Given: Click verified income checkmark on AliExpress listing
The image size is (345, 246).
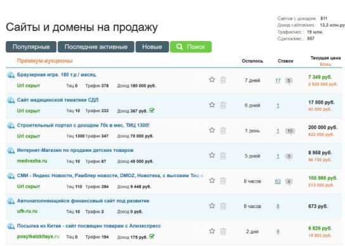Looking at the screenshot, I should click(x=152, y=237).
